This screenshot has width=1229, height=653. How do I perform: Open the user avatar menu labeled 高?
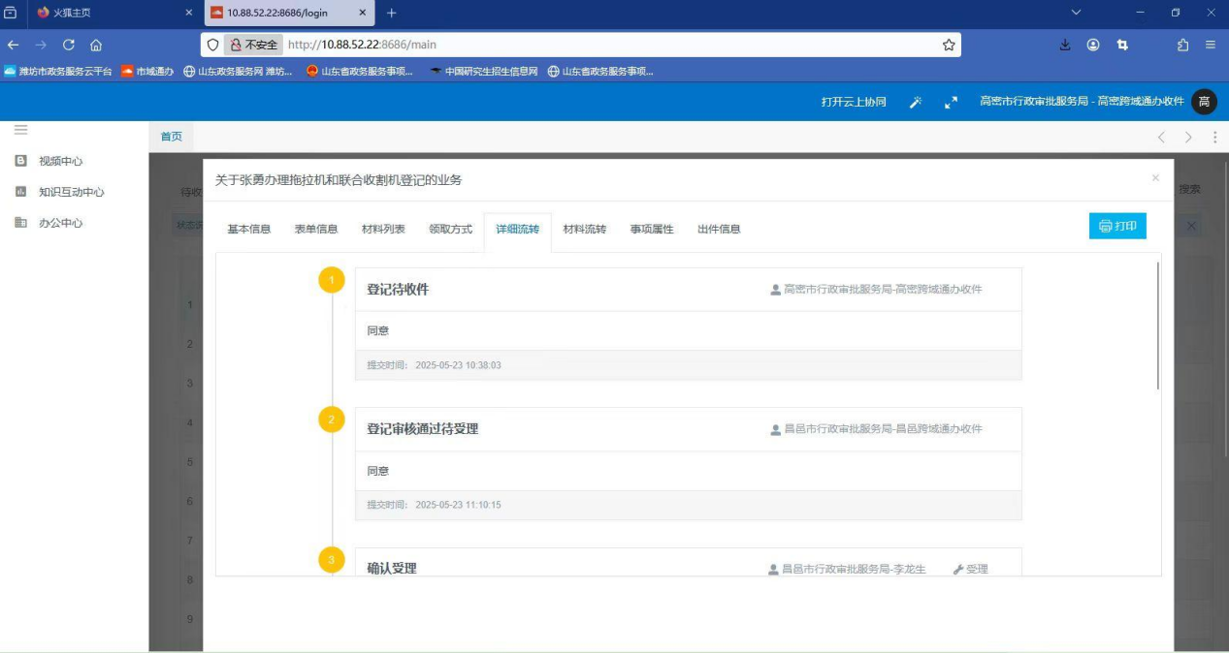[x=1204, y=102]
